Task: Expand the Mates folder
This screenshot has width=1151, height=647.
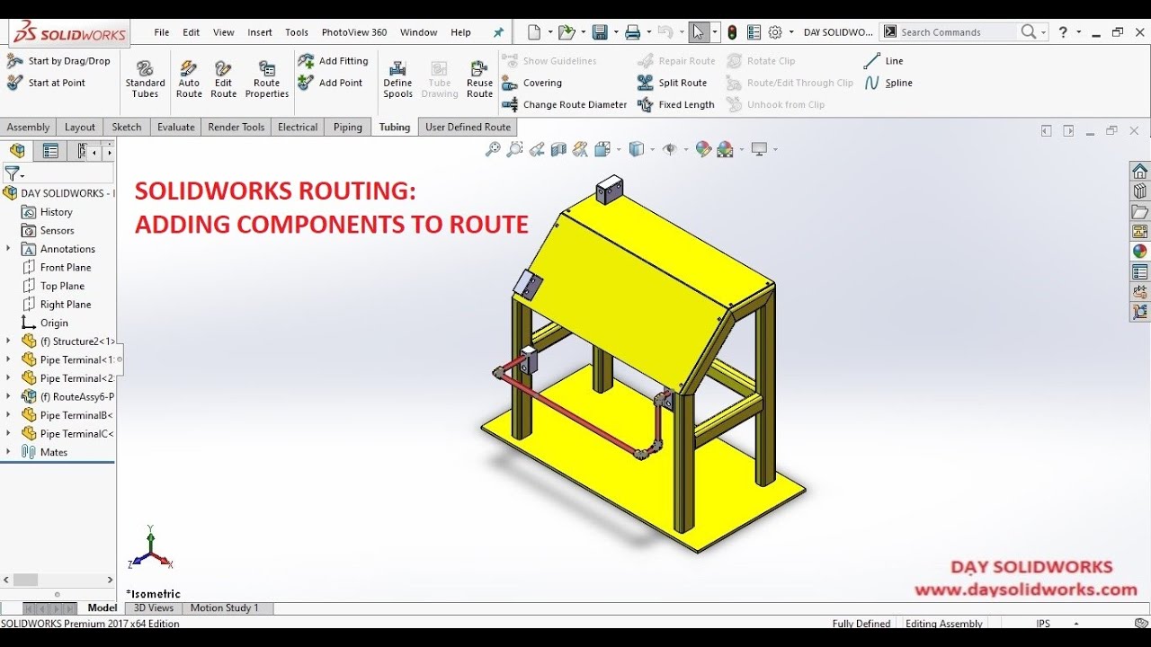Action: point(8,452)
